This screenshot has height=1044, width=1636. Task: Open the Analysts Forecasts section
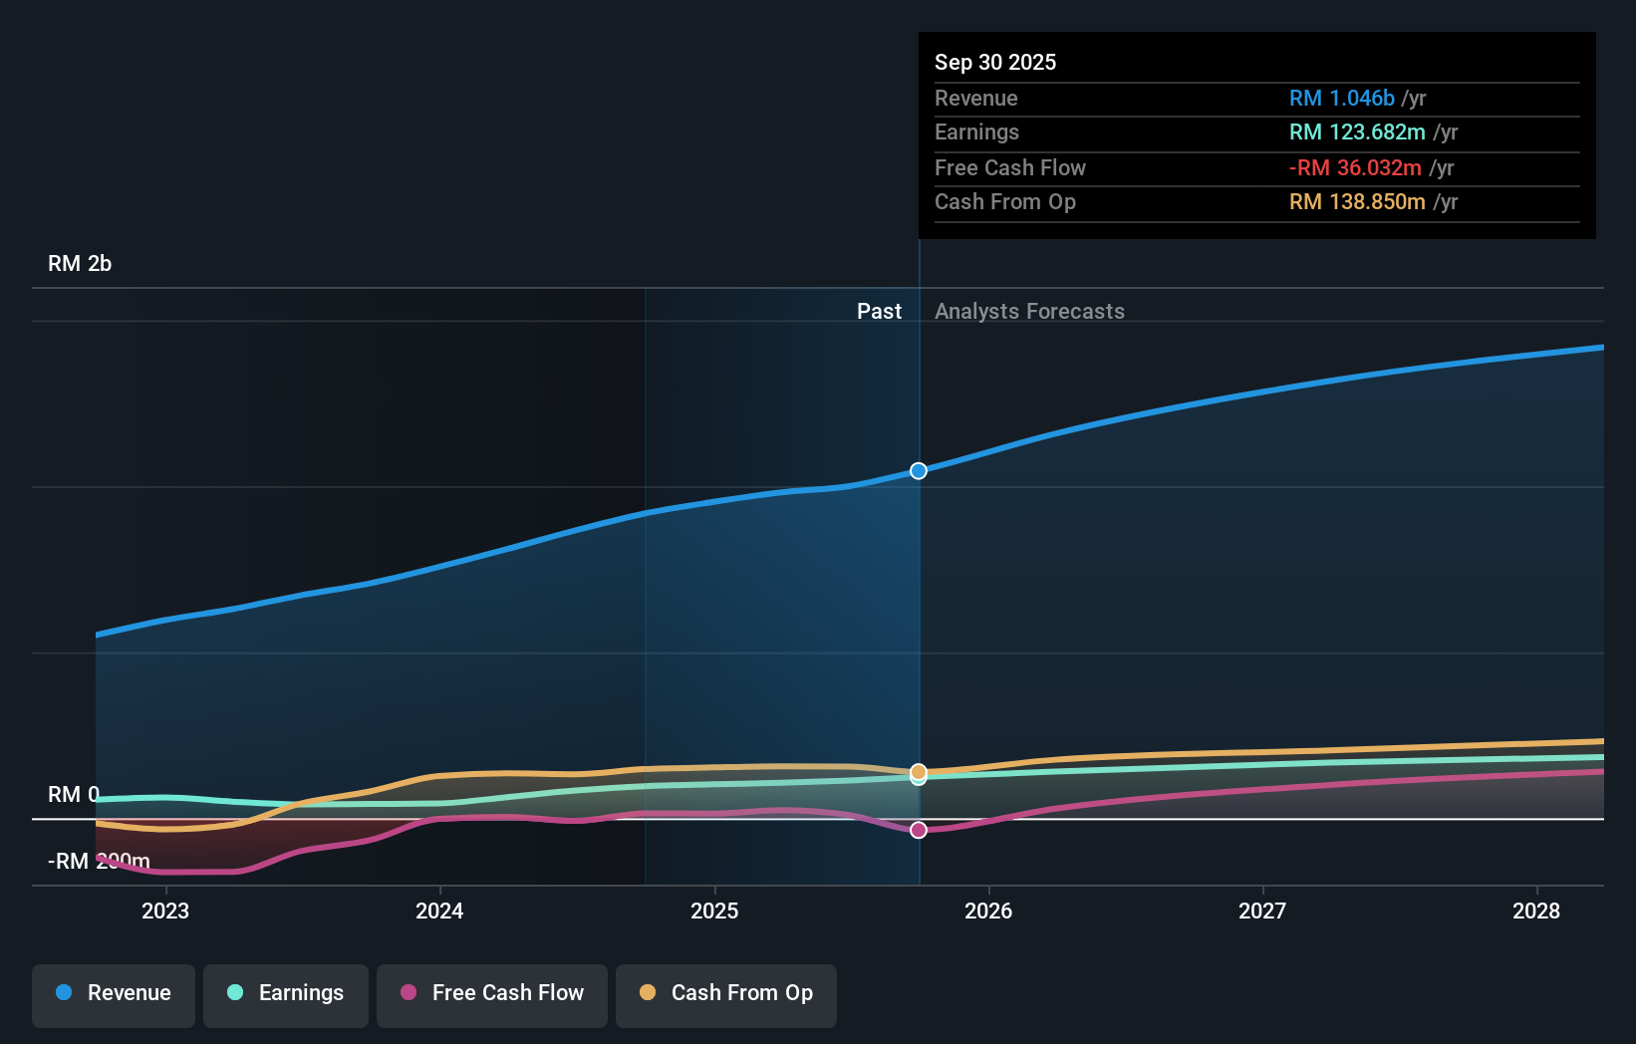1029,311
